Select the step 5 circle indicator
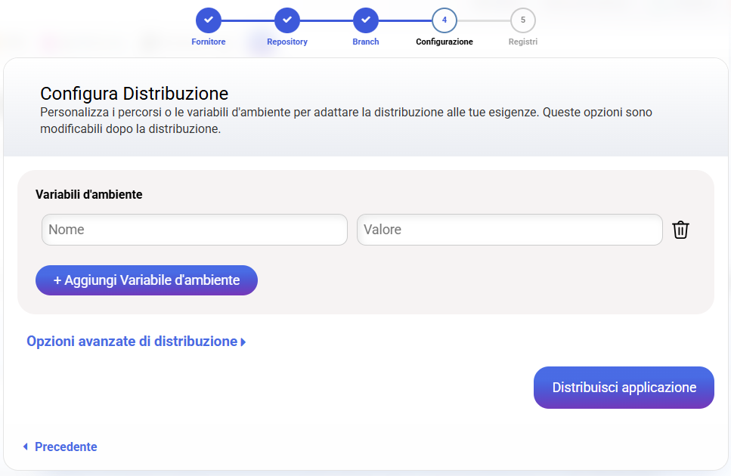The width and height of the screenshot is (731, 476). click(523, 20)
